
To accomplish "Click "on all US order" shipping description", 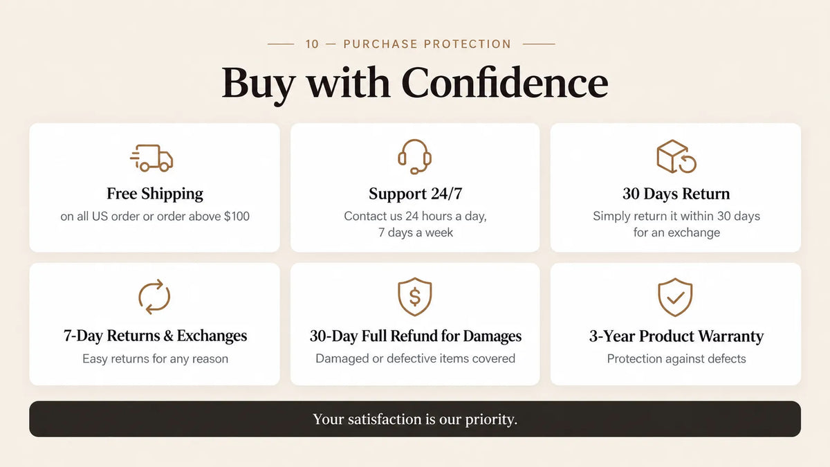I will (x=155, y=217).
